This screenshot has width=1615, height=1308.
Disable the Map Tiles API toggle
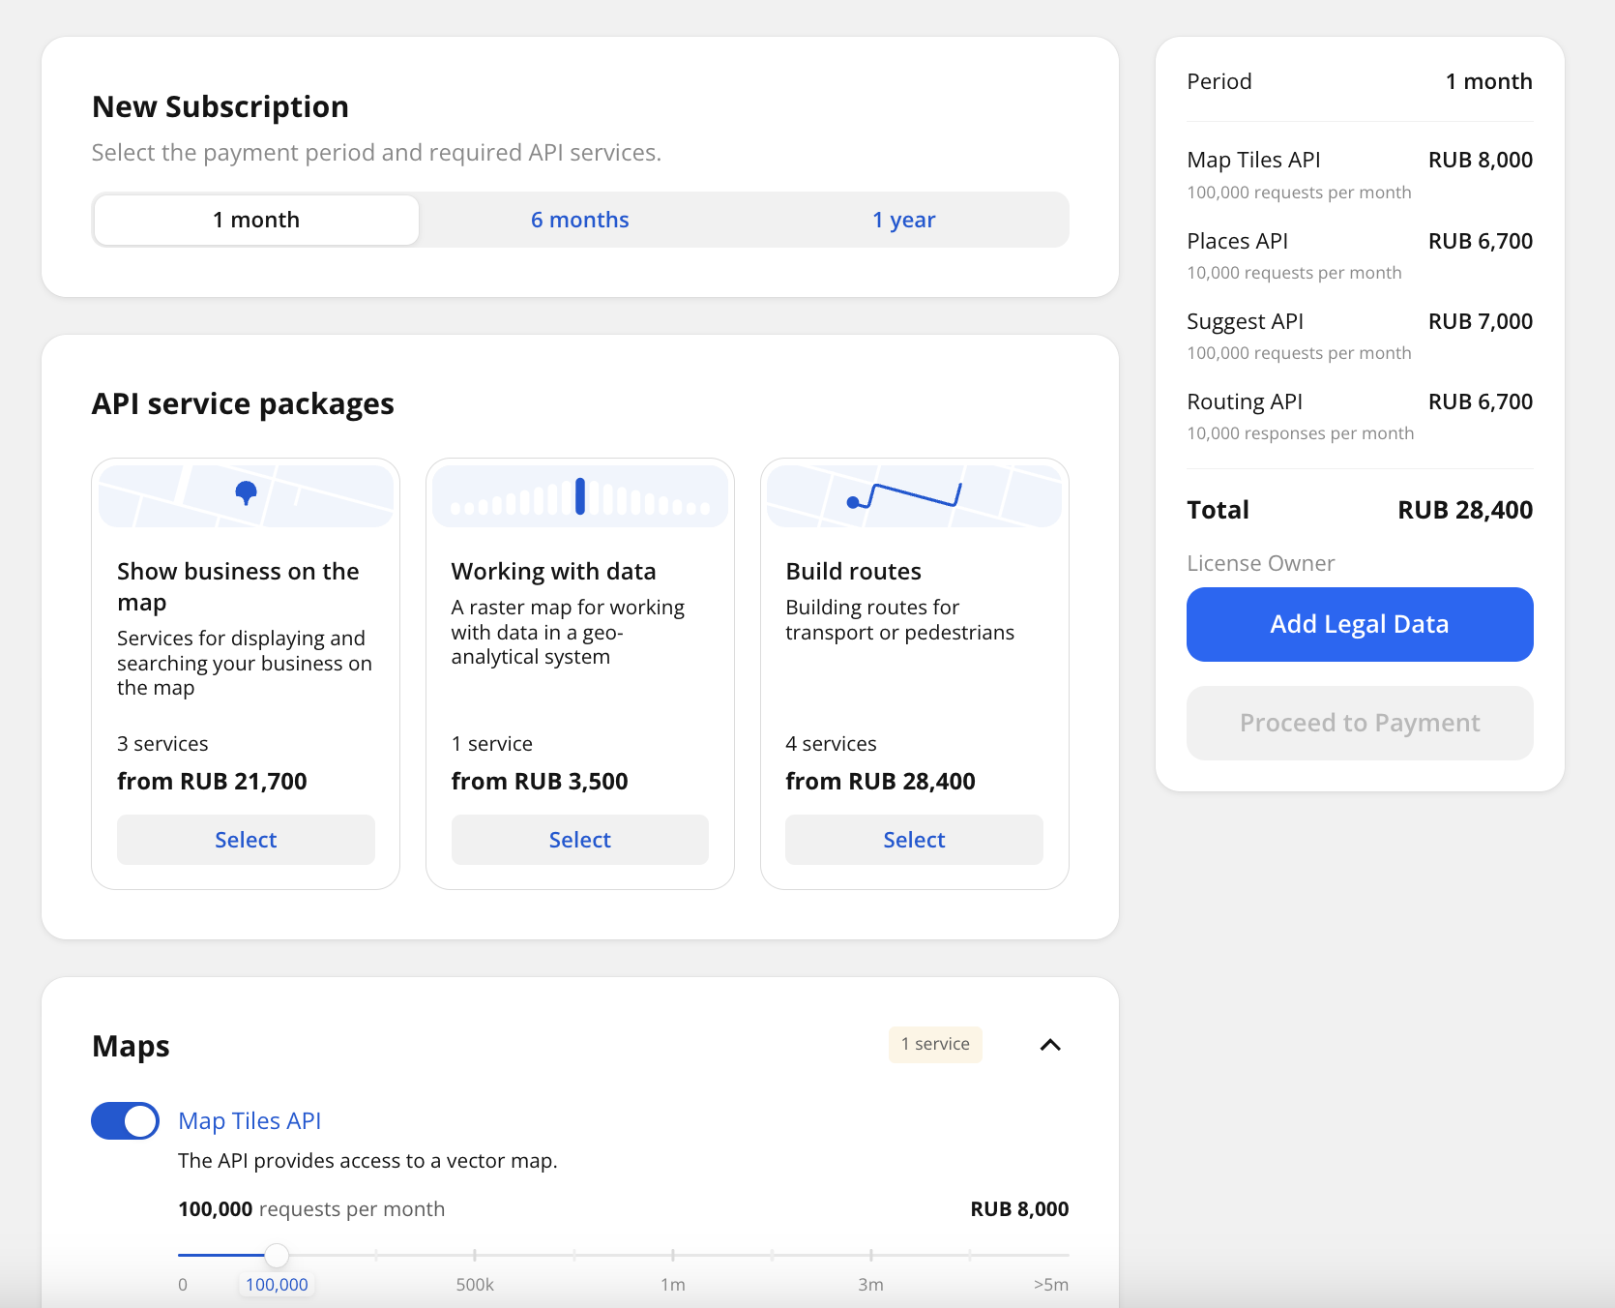point(126,1121)
